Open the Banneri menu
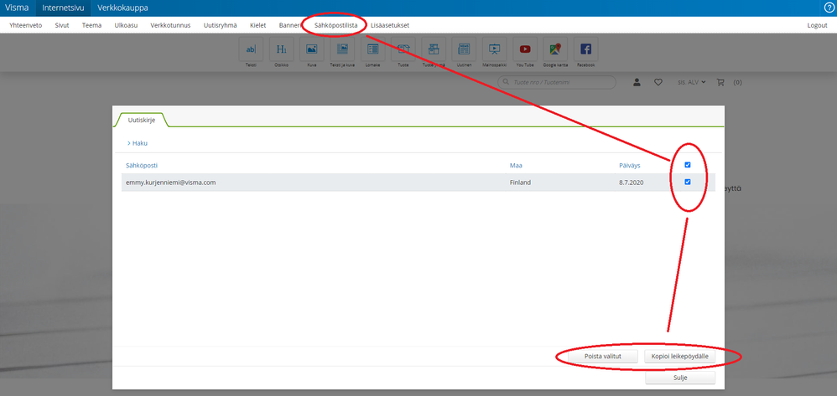This screenshot has height=396, width=837. tap(290, 25)
